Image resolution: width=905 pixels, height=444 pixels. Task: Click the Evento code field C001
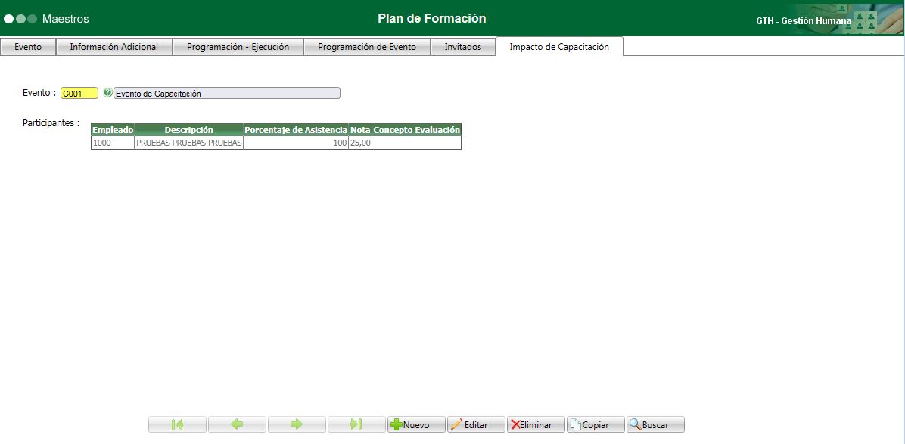(79, 94)
